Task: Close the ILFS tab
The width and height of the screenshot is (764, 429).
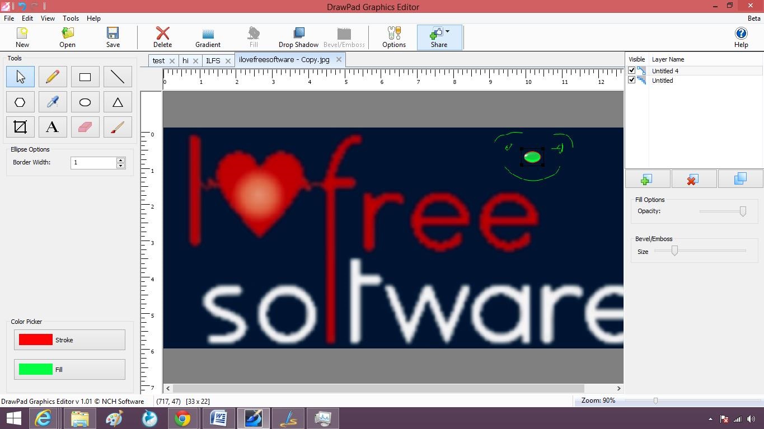Action: tap(228, 60)
